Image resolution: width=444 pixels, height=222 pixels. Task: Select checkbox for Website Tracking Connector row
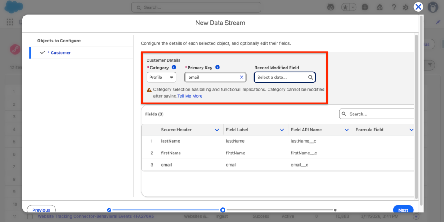(30, 216)
